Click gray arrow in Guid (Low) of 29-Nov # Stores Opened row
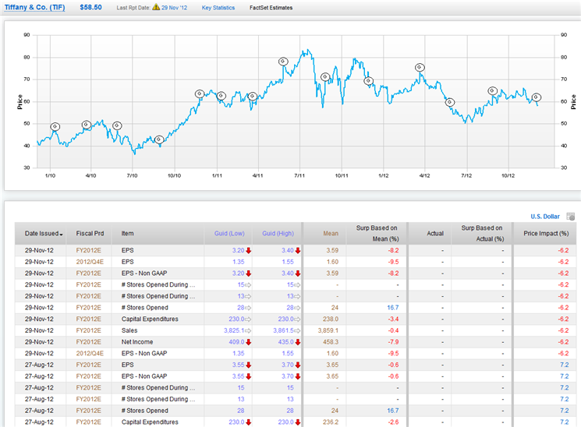581x427 pixels. click(248, 308)
